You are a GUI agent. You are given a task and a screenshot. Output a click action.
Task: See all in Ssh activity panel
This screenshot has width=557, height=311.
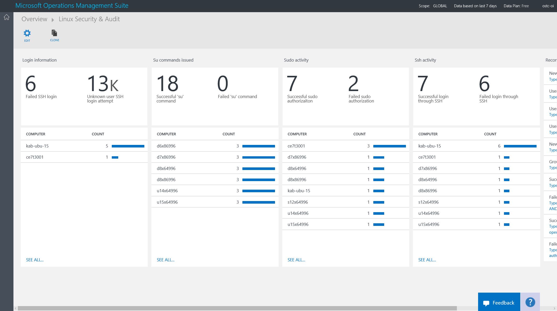click(x=427, y=260)
